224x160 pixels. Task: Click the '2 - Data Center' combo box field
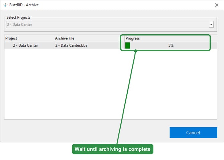pyautogui.click(x=110, y=25)
